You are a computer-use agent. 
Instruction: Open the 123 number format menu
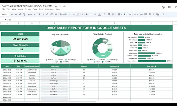tap(56, 14)
